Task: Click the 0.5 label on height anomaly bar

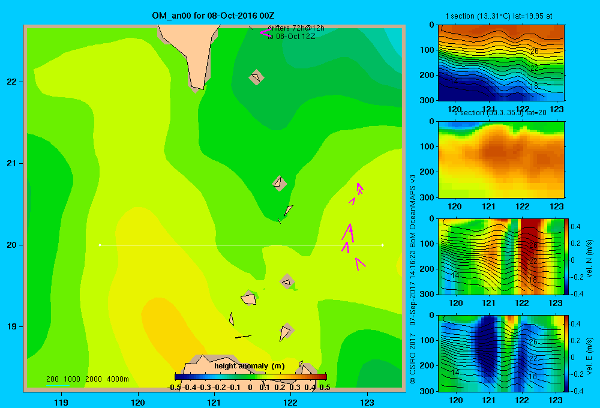Action: pyautogui.click(x=325, y=388)
